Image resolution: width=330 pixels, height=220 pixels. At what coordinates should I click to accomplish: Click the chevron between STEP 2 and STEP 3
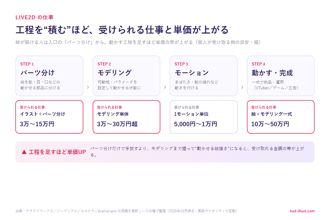[x=165, y=87]
